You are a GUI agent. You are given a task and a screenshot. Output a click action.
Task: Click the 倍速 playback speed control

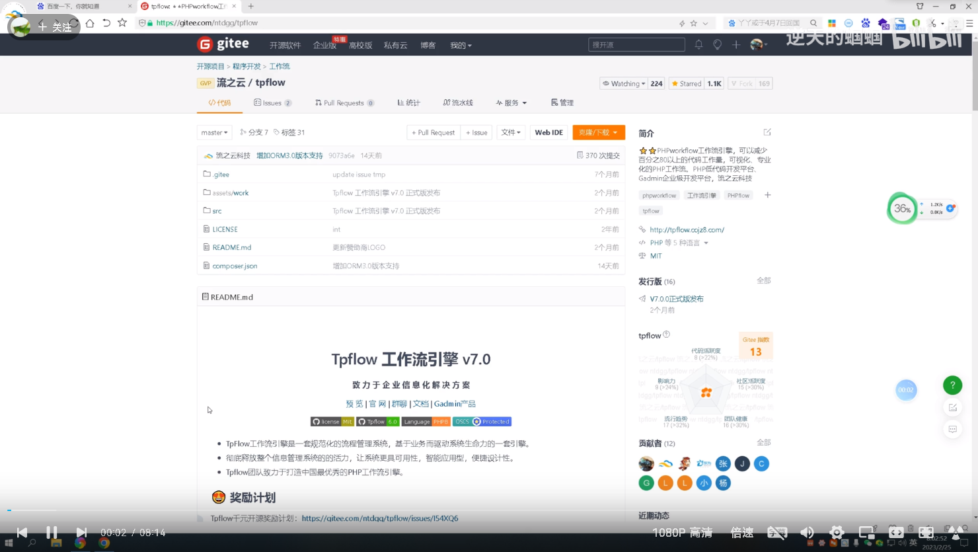[x=742, y=532]
